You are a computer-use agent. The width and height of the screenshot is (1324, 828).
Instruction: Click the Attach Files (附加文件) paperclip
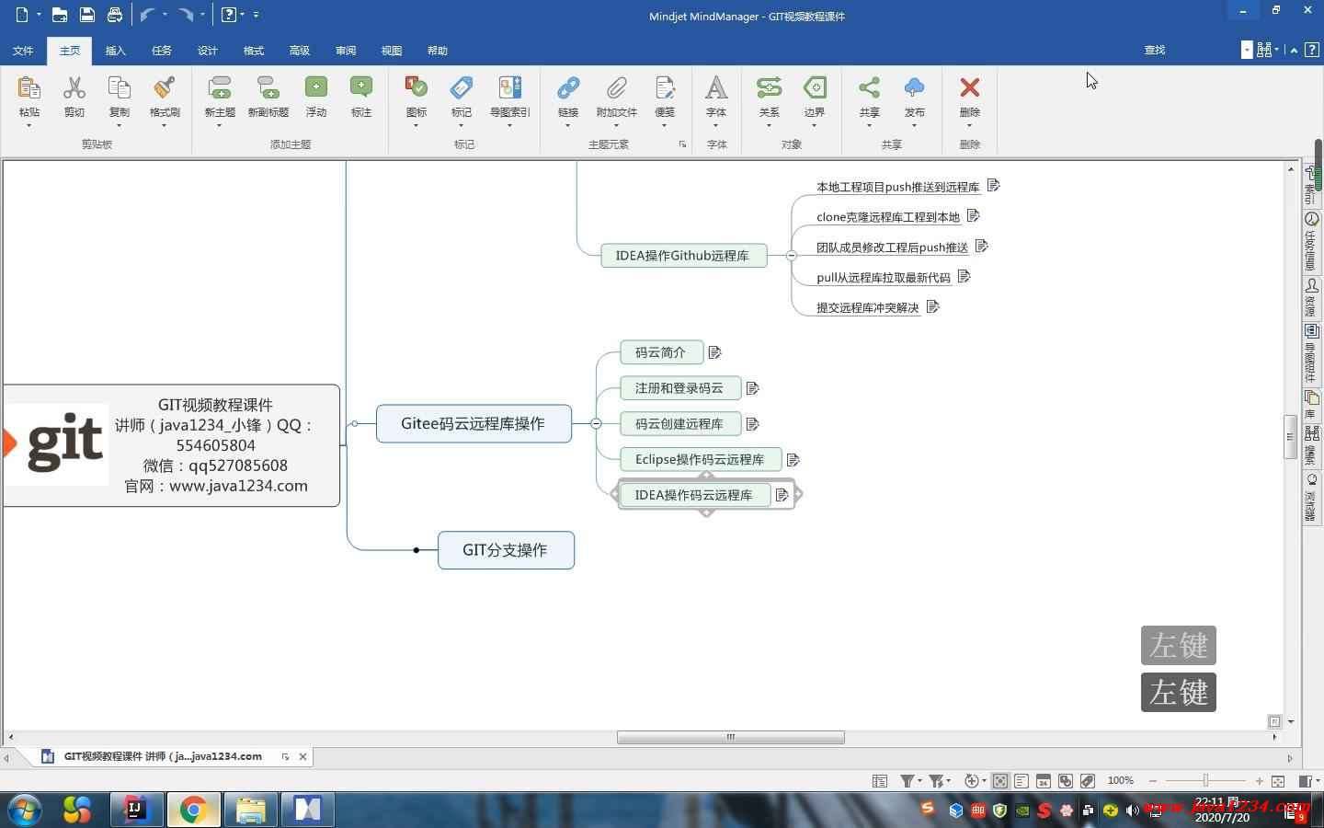click(x=616, y=88)
